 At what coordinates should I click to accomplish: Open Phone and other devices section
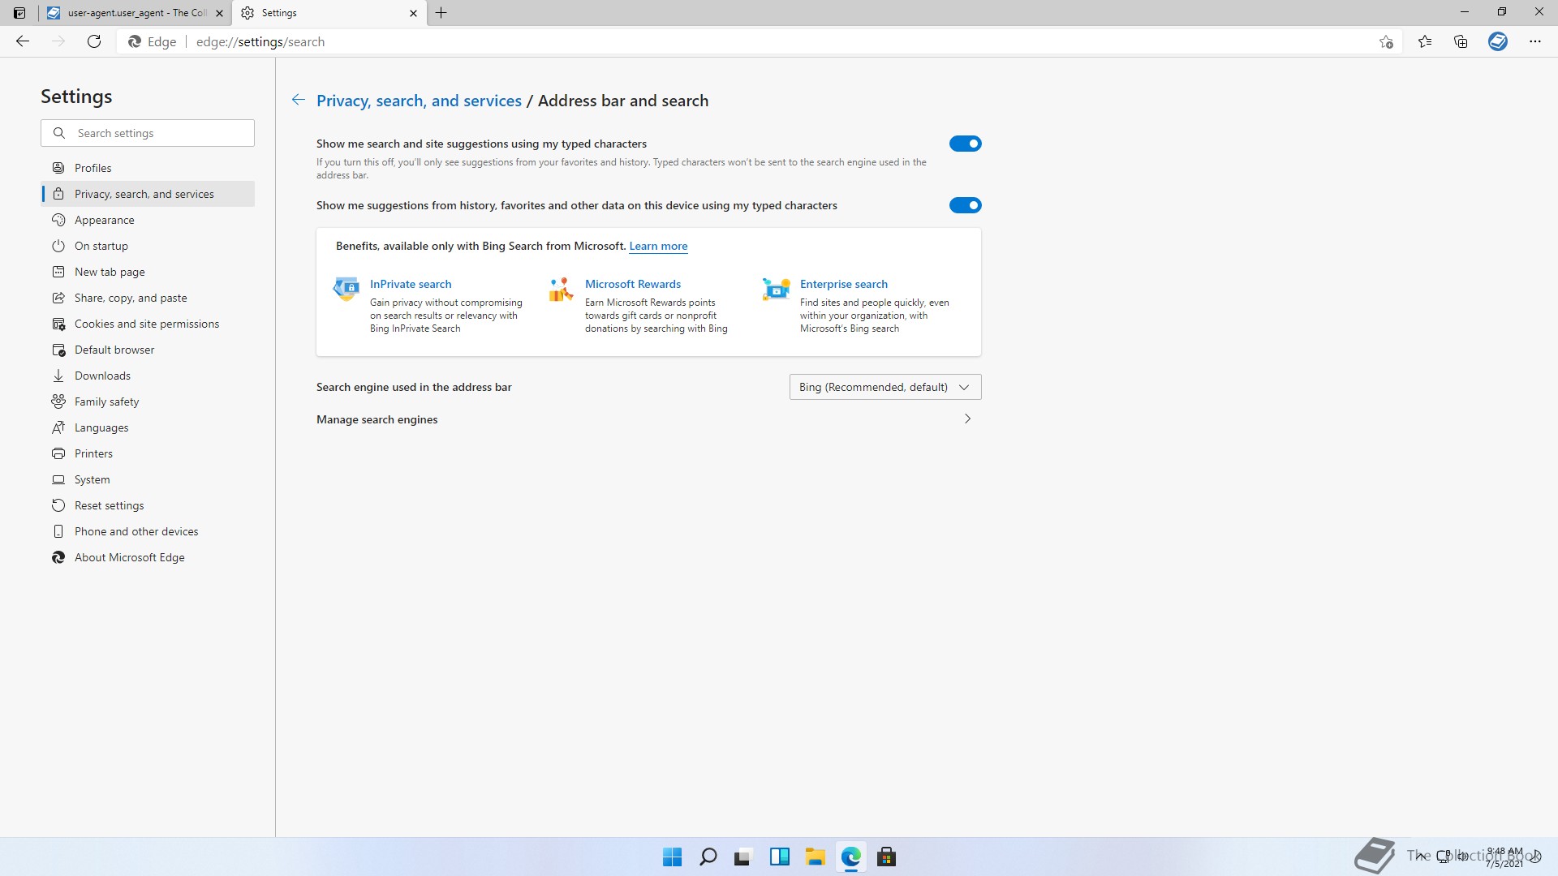coord(148,531)
